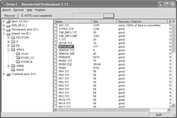177x118 pixels.
Task: Select the TCPICK.TCP file entry
Action: pyautogui.click(x=66, y=29)
